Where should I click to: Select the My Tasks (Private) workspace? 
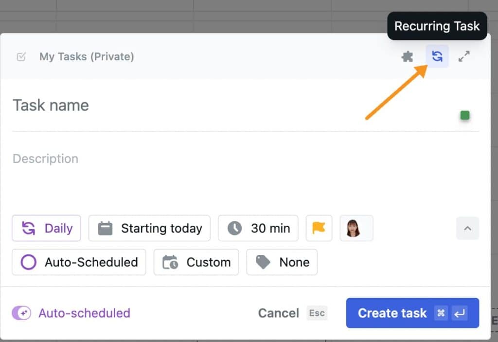click(x=87, y=56)
